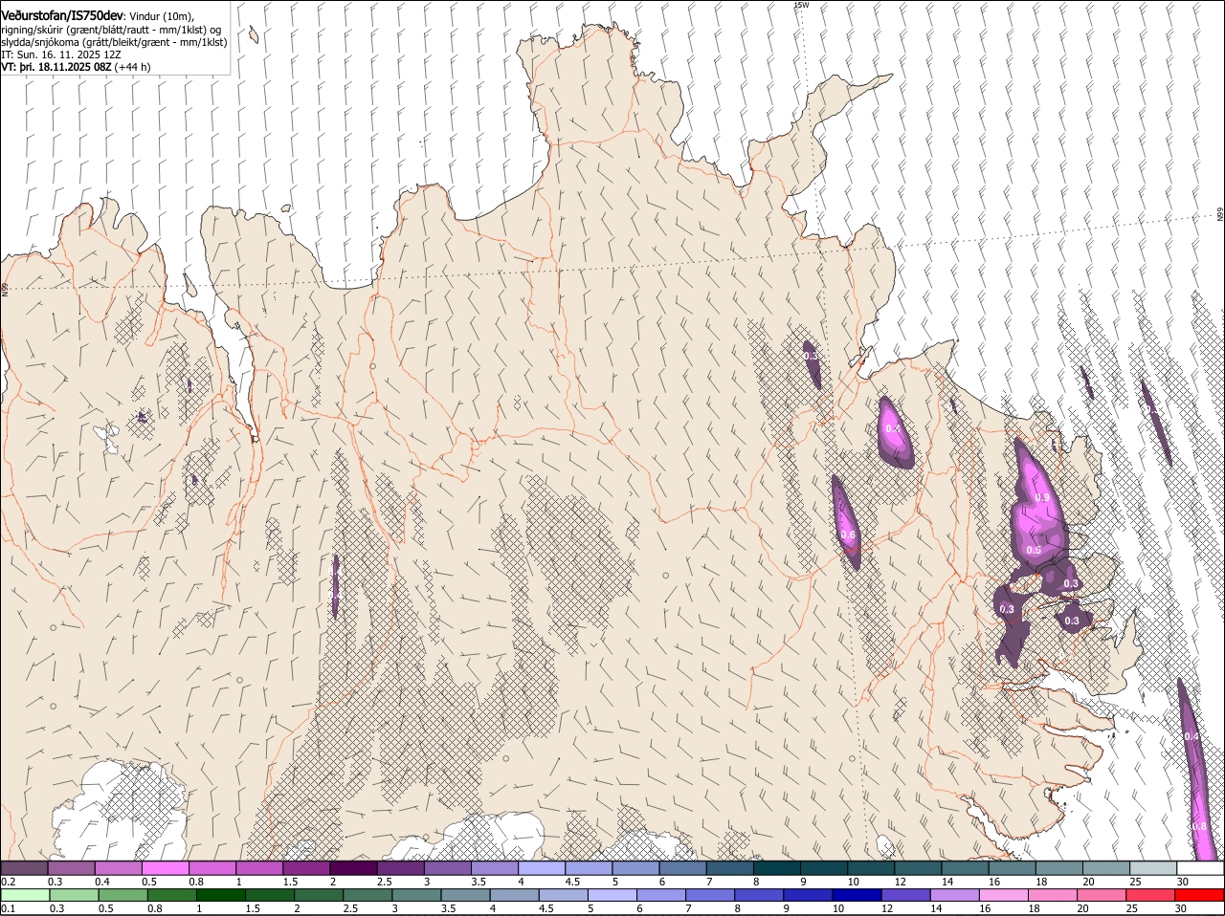This screenshot has width=1225, height=916.
Task: Click the elongated pink snowfall streak labeled 0.6
Action: point(846,522)
